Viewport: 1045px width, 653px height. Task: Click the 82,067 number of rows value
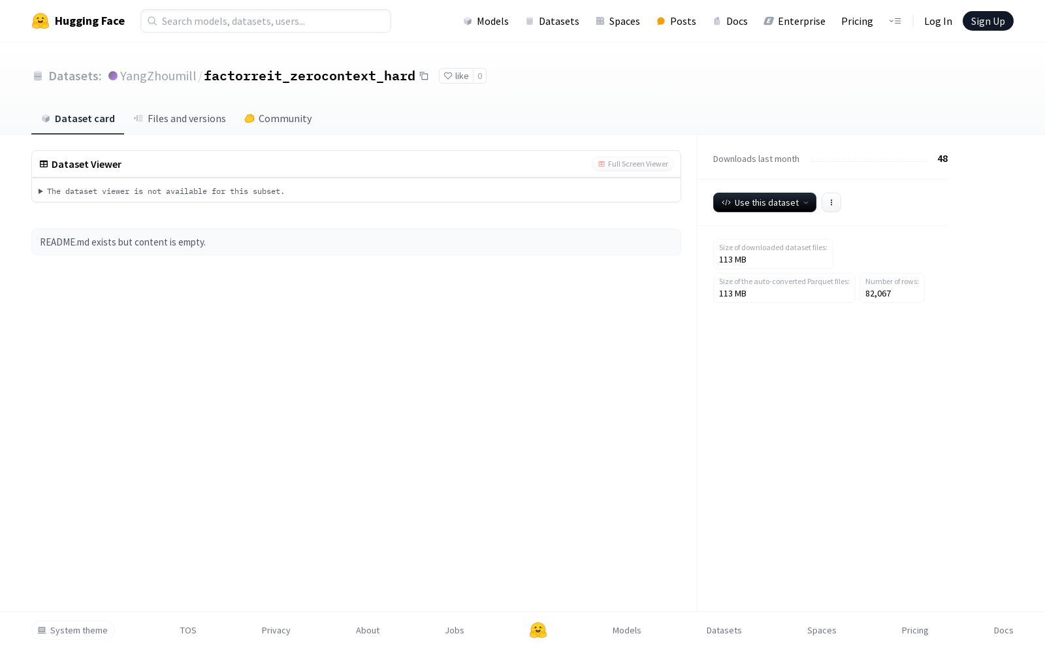point(878,293)
